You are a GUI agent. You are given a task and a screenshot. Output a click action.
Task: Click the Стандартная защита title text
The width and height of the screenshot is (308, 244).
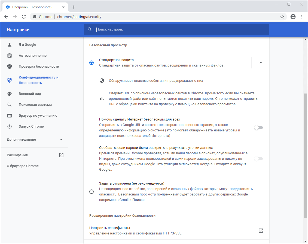pyautogui.click(x=116, y=60)
